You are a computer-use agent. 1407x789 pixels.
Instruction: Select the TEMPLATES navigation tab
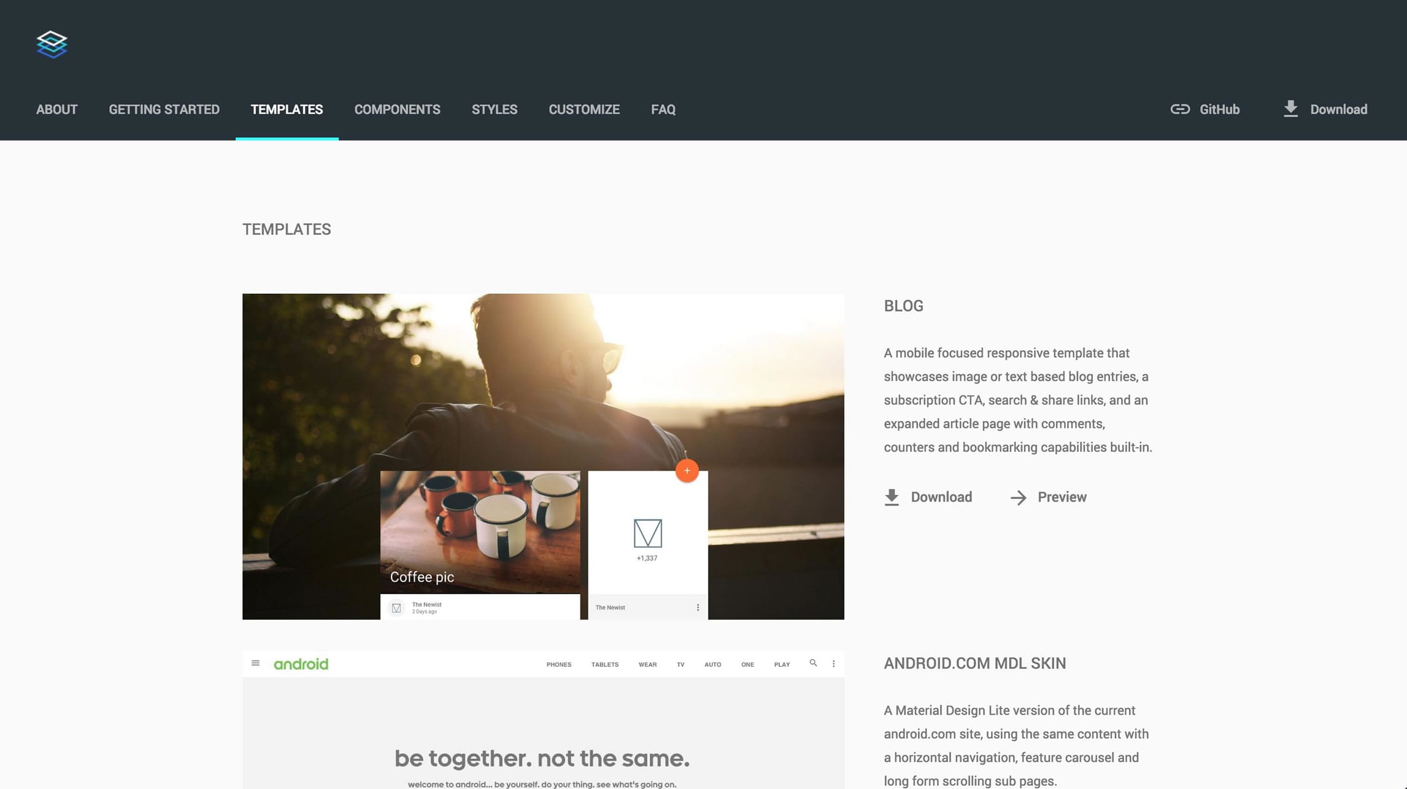coord(286,109)
